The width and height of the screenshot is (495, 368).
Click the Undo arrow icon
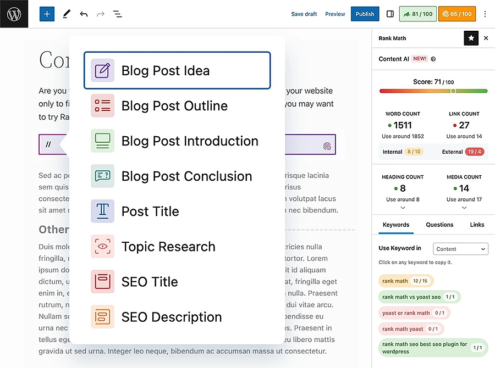(84, 14)
